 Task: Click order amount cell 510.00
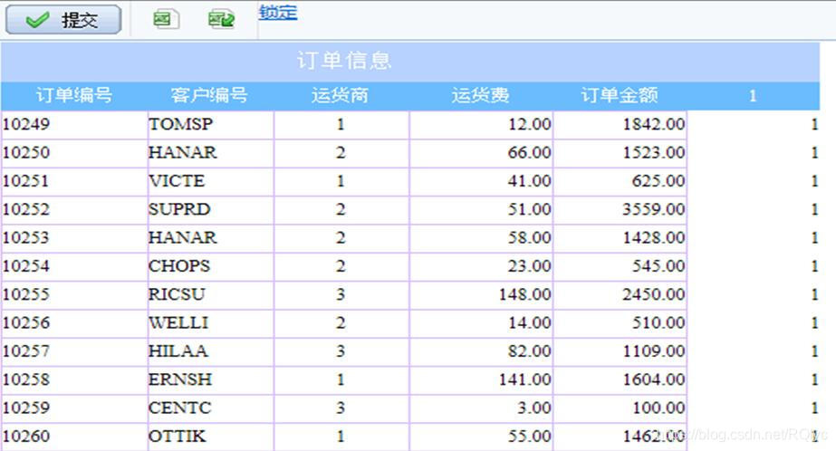[x=620, y=323]
